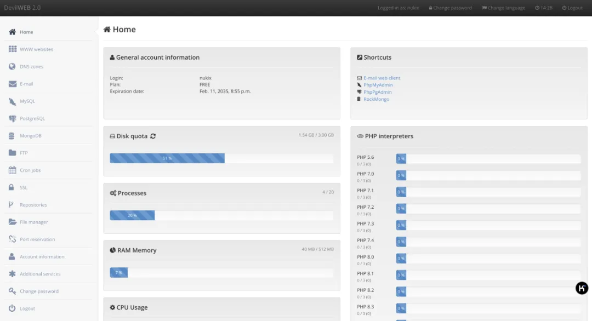Click the Disk quota 51% progress bar
Viewport: 592px width, 321px height.
tap(221, 158)
